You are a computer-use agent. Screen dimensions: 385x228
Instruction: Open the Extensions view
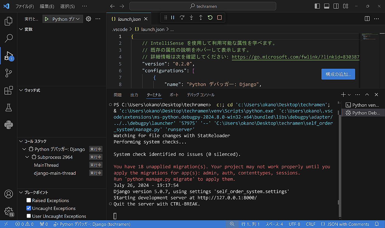pyautogui.click(x=9, y=90)
